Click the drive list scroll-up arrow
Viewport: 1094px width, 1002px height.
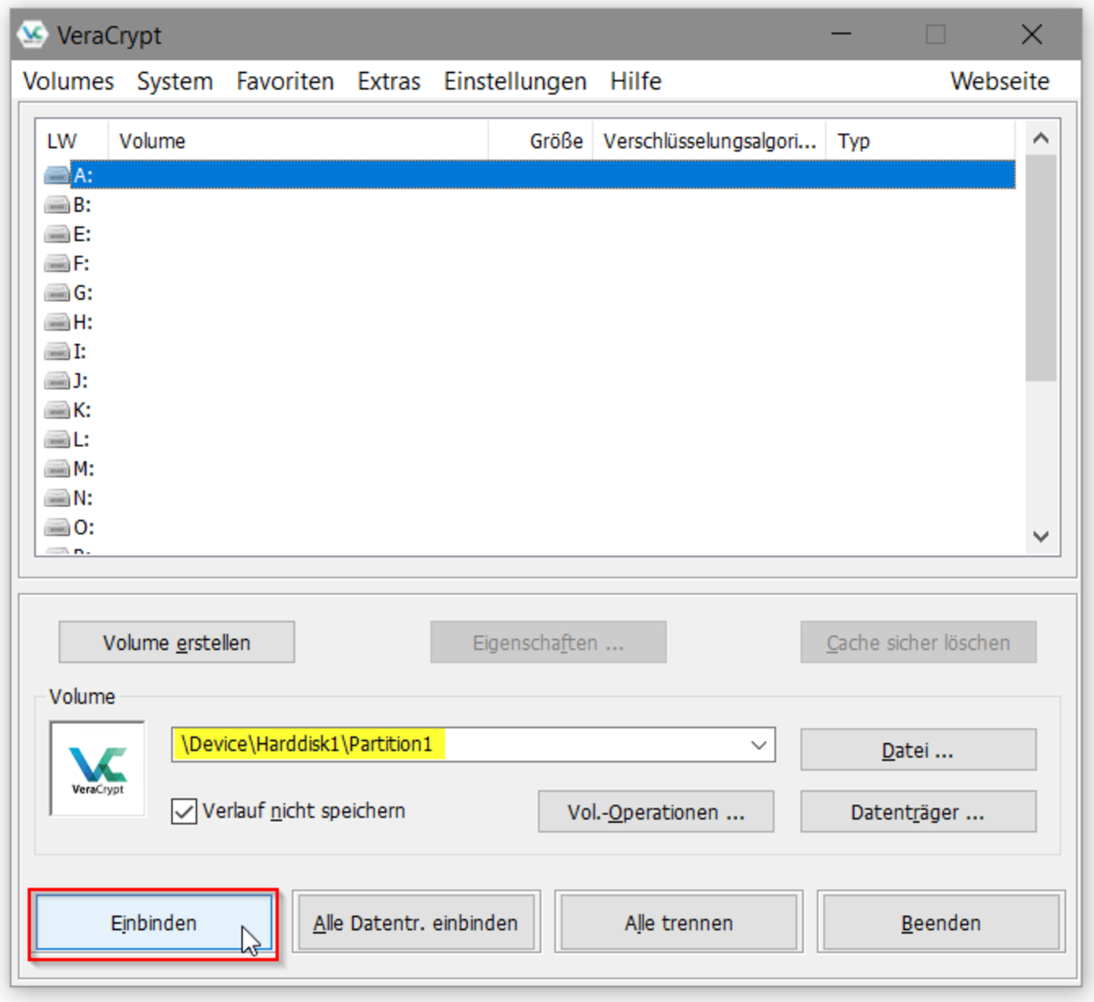1040,138
